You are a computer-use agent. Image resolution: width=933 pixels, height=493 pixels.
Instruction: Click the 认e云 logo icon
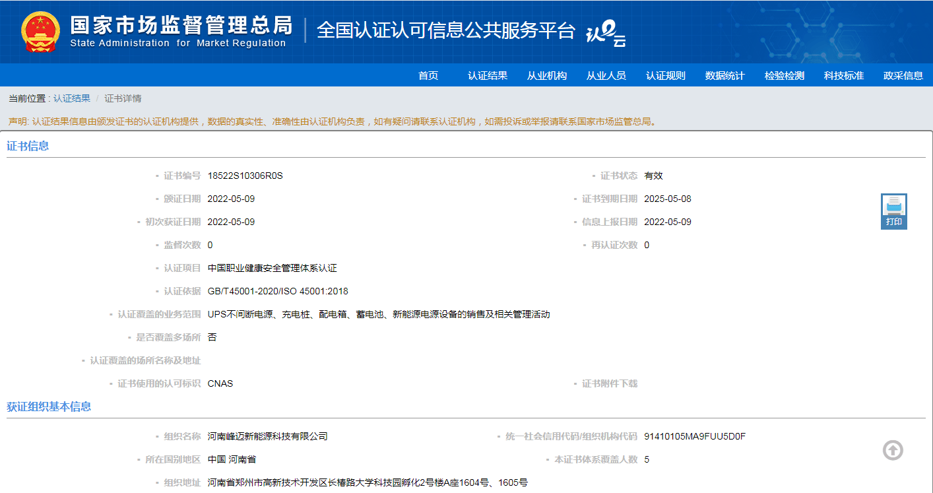pyautogui.click(x=606, y=33)
